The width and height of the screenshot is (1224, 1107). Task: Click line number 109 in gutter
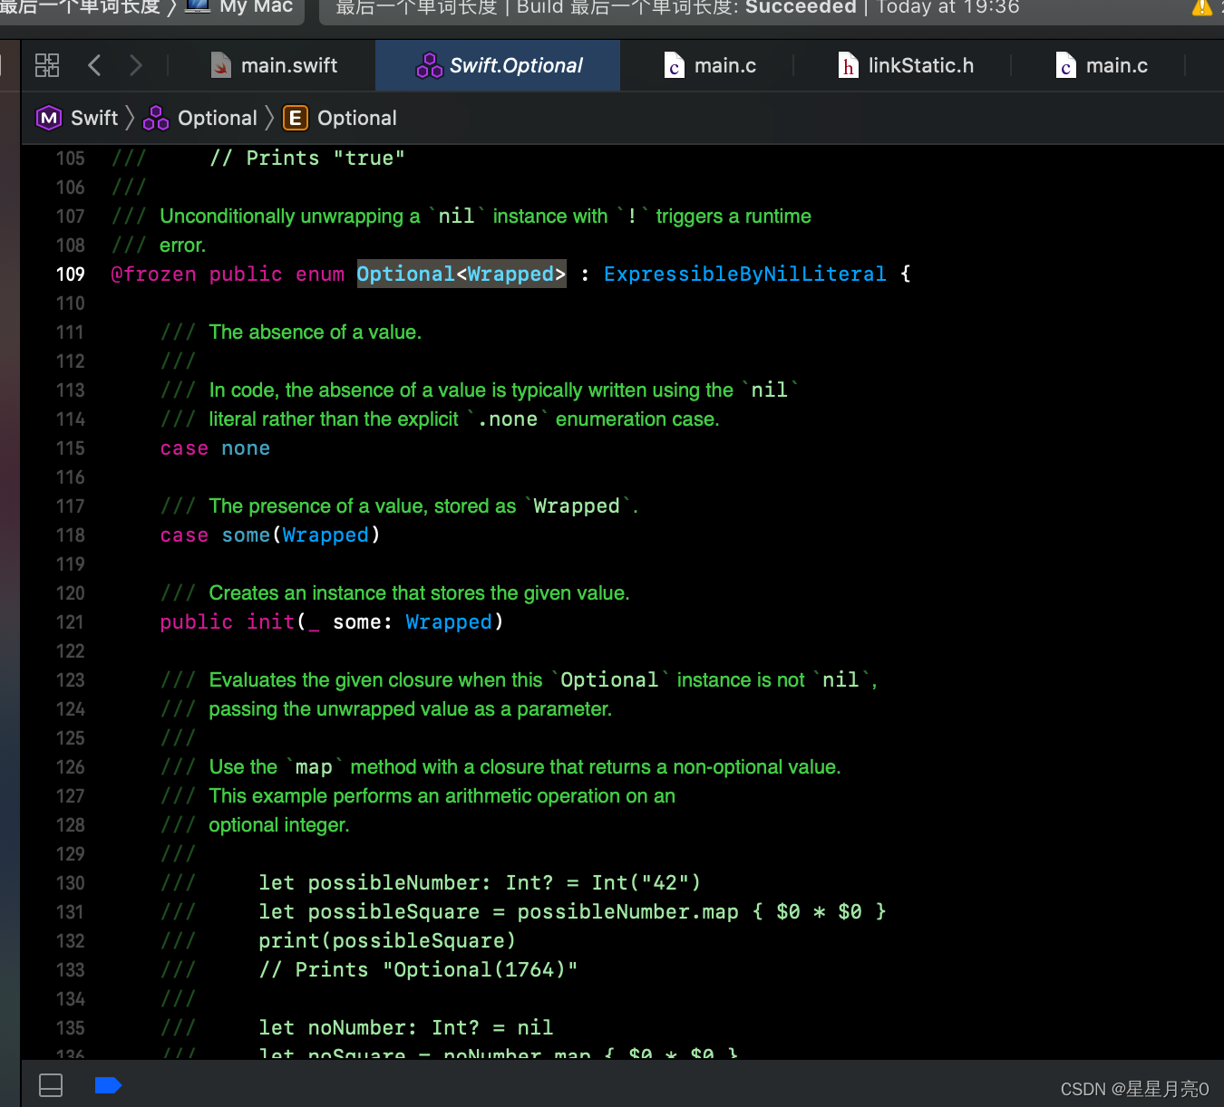[x=70, y=274]
